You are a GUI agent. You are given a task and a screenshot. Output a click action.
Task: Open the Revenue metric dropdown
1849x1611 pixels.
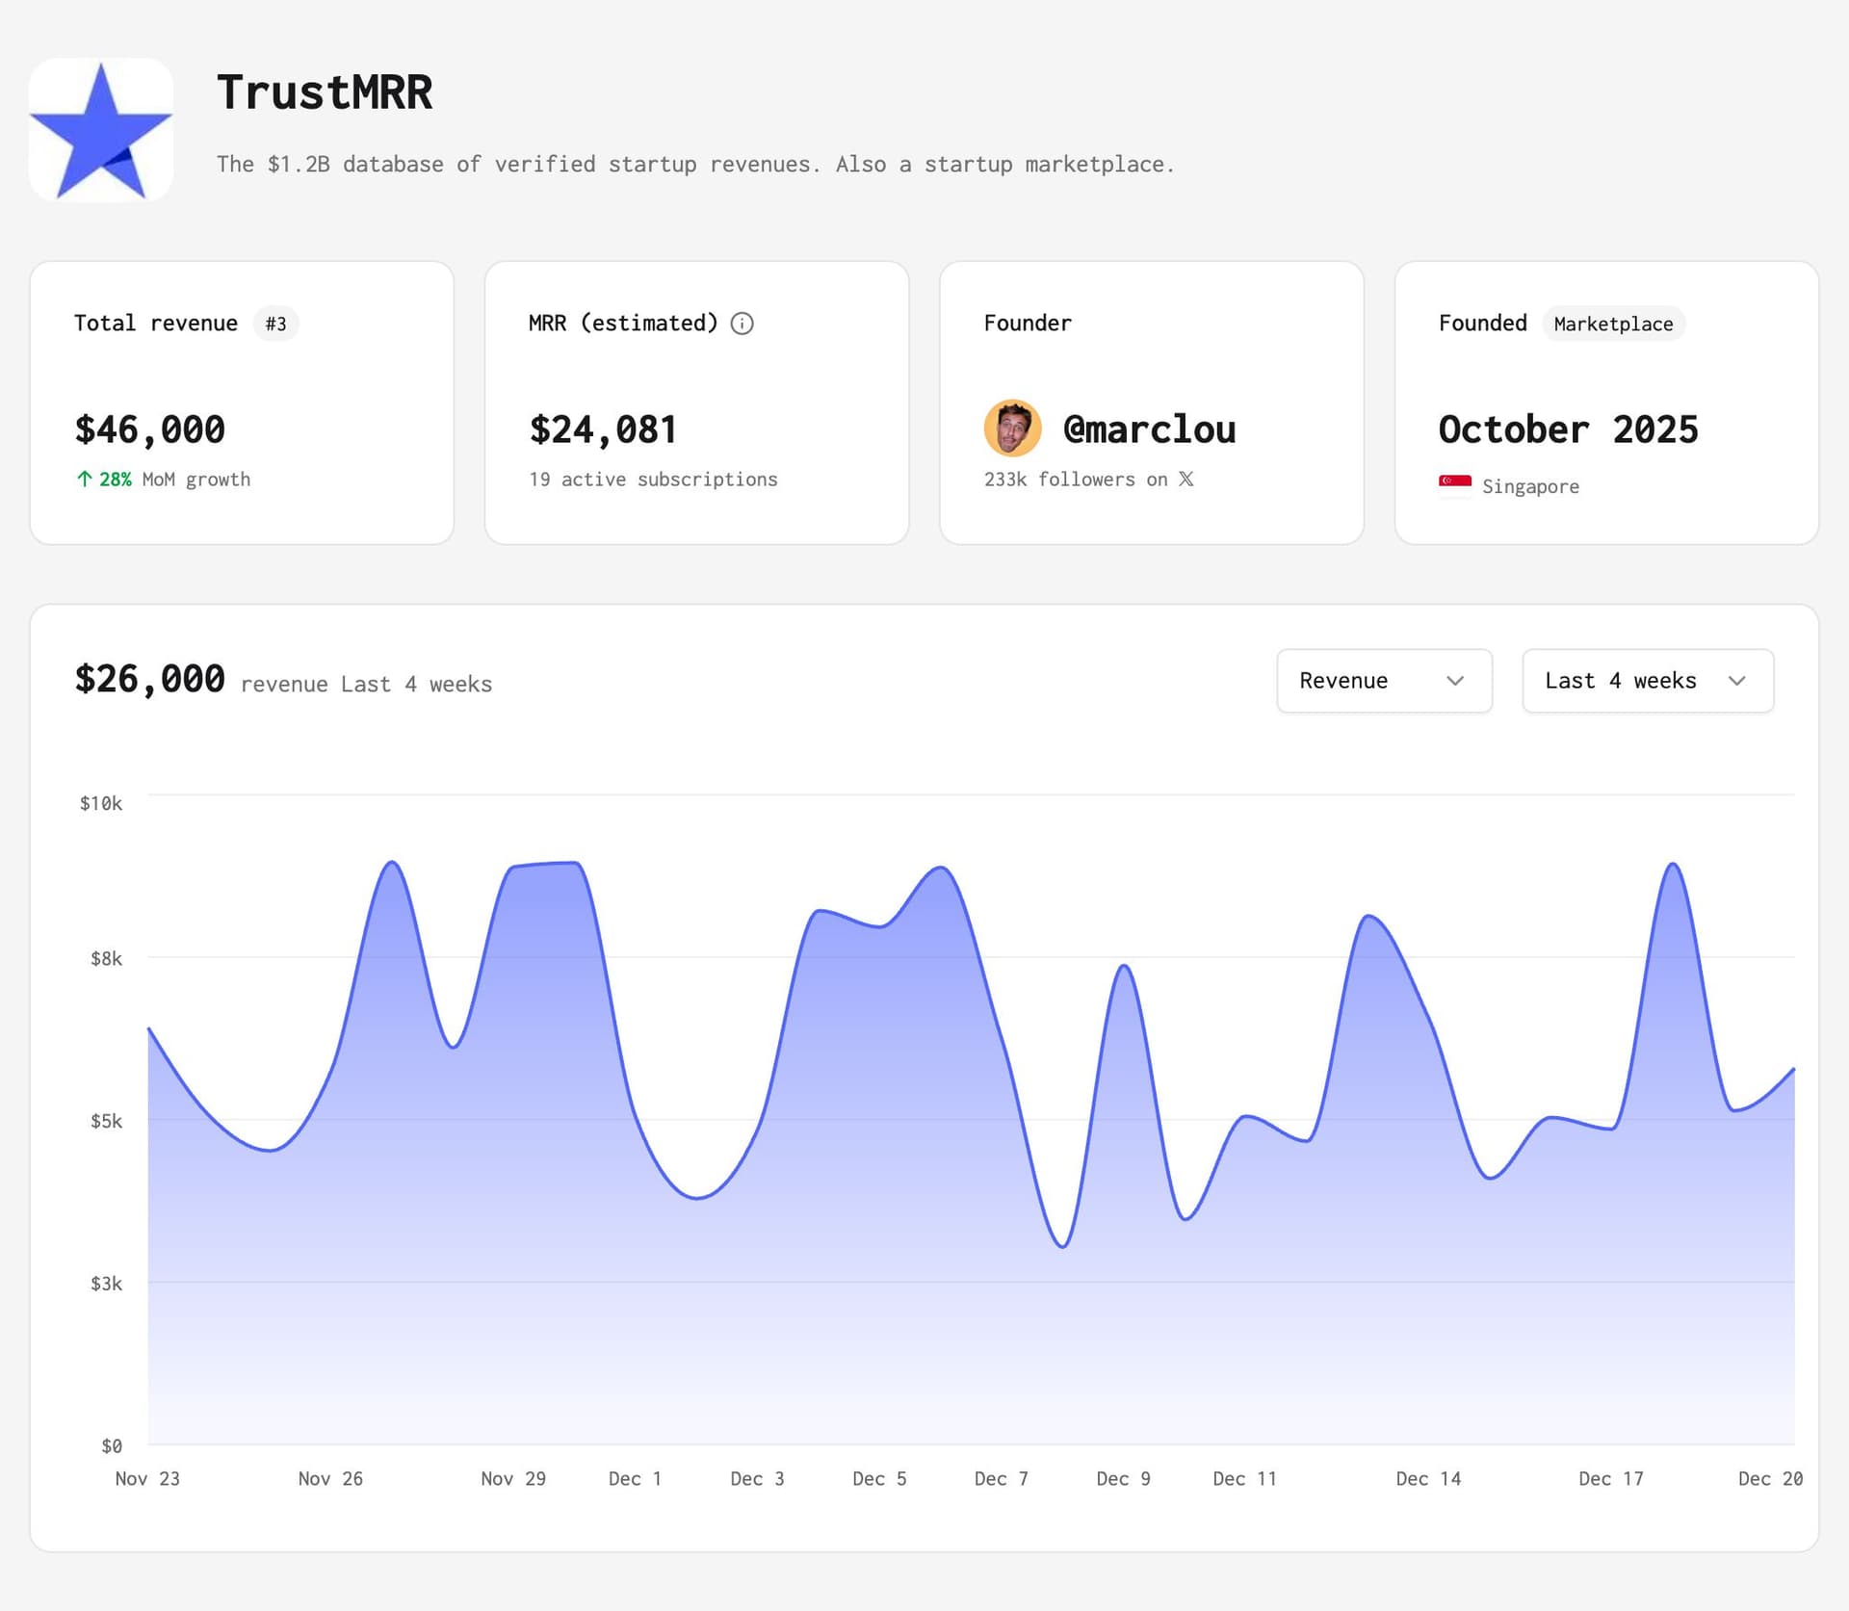[x=1383, y=681]
